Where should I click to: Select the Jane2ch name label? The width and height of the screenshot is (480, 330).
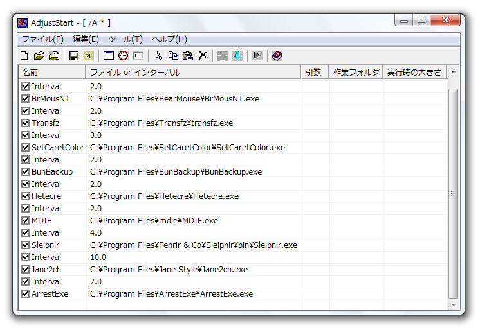46,270
